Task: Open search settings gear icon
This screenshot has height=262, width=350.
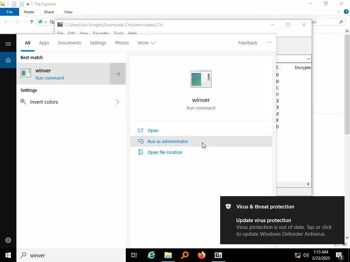Action: pyautogui.click(x=8, y=240)
